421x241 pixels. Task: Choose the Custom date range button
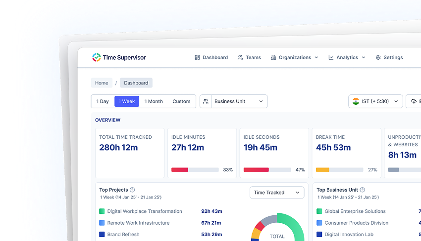(x=181, y=101)
